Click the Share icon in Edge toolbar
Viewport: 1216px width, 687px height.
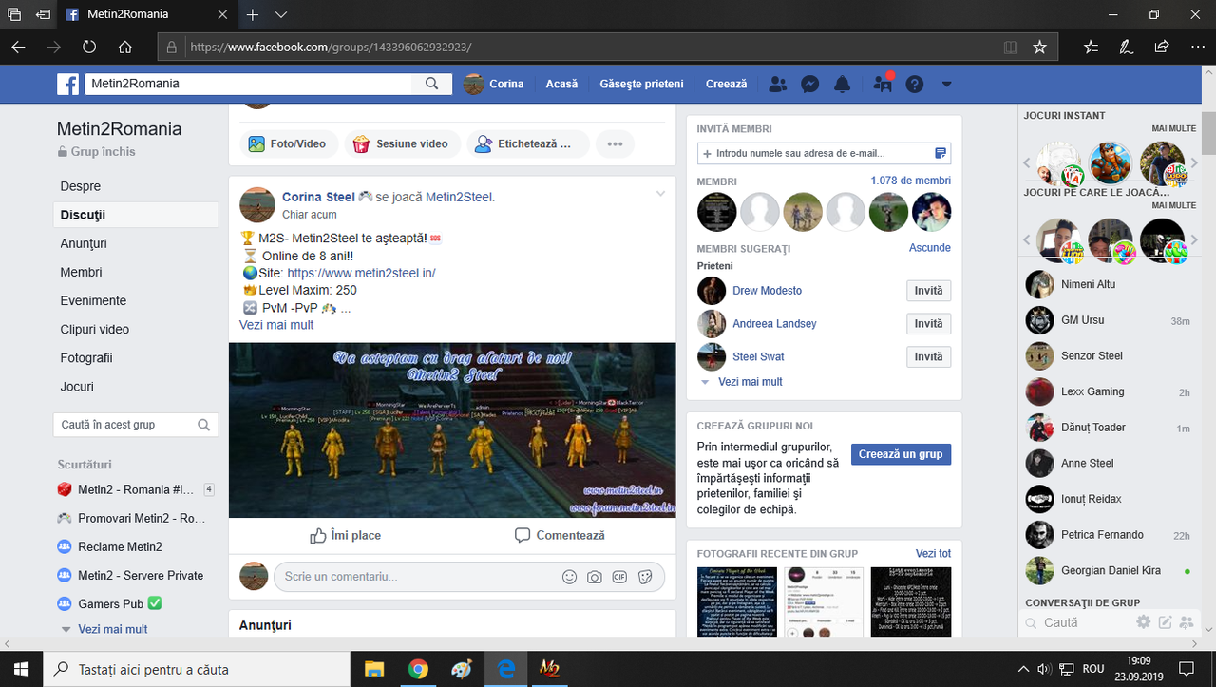[x=1161, y=47]
